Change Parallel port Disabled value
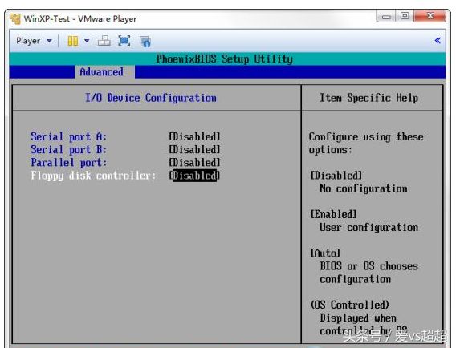 click(194, 163)
